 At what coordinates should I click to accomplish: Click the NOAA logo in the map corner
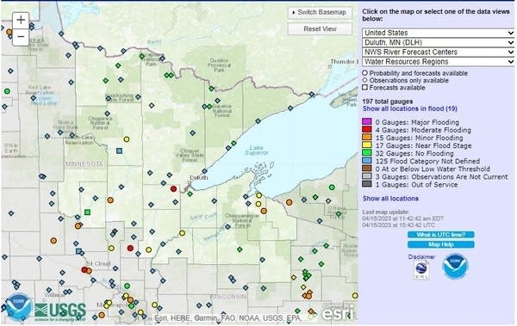(x=18, y=306)
